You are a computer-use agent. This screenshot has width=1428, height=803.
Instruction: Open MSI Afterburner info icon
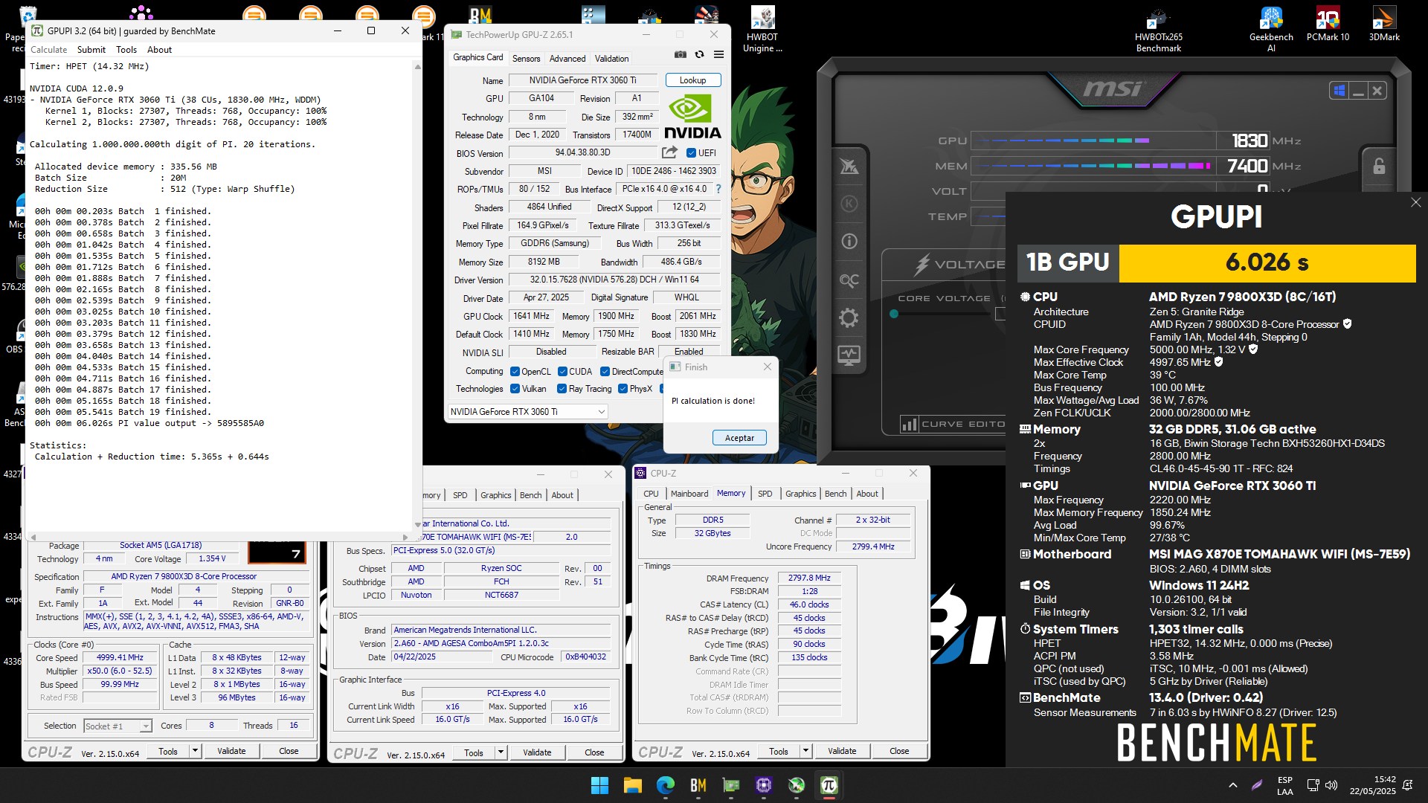pyautogui.click(x=849, y=242)
